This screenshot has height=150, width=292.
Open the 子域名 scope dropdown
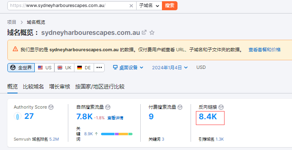[149, 6]
